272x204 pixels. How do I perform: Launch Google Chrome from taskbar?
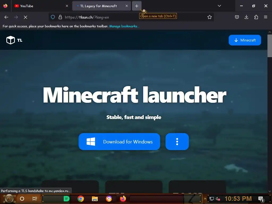point(81,199)
